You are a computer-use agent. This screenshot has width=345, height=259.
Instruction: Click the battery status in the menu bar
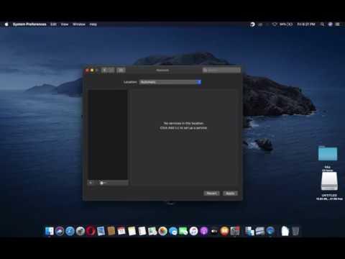point(286,24)
